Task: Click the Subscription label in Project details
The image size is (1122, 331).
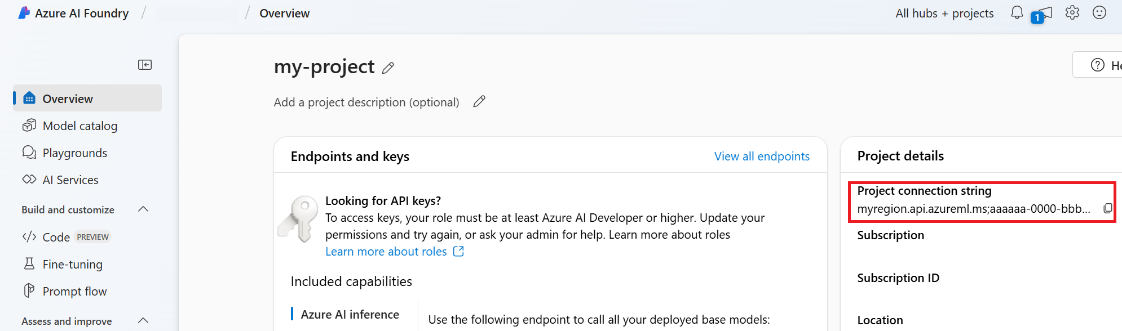Action: 891,235
